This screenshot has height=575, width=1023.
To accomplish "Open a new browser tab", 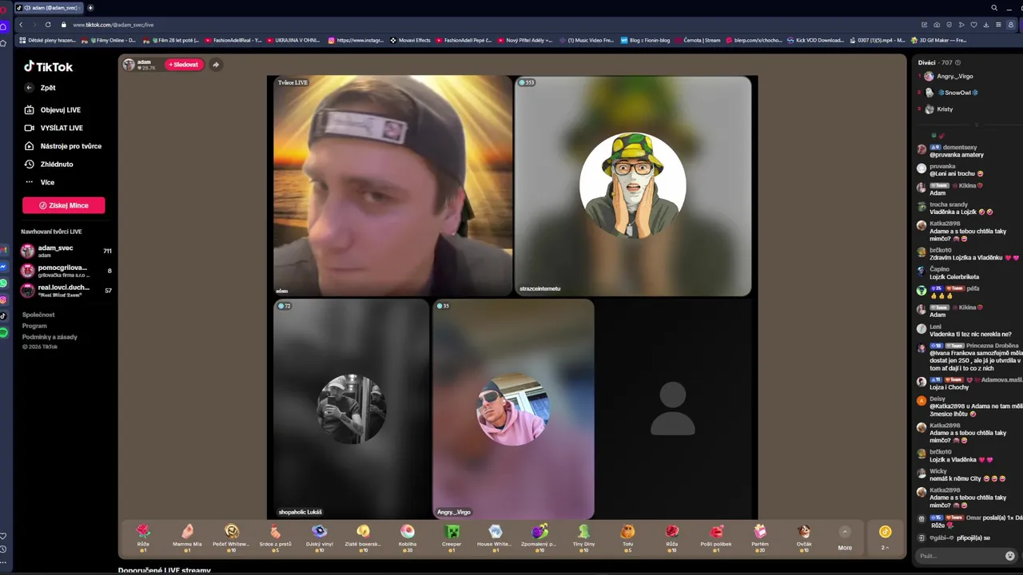I will [x=90, y=8].
